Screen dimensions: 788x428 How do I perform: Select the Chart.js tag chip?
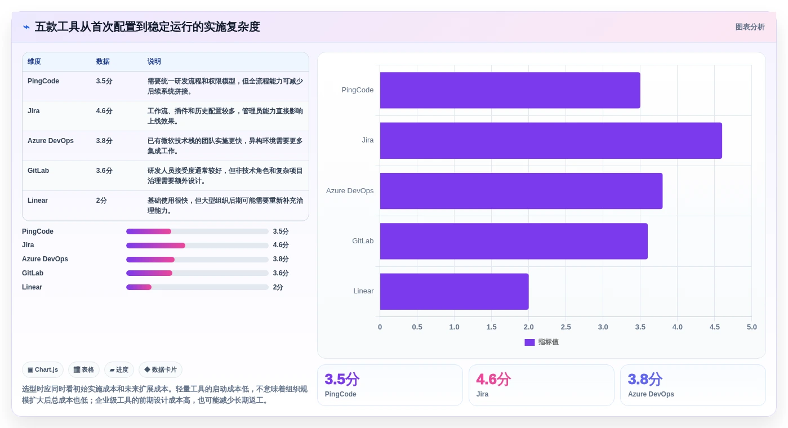click(x=43, y=370)
